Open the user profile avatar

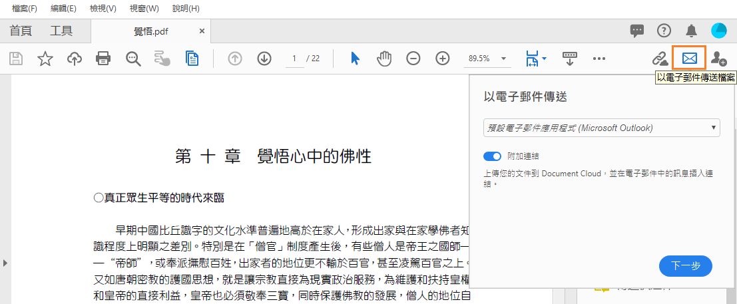point(718,31)
